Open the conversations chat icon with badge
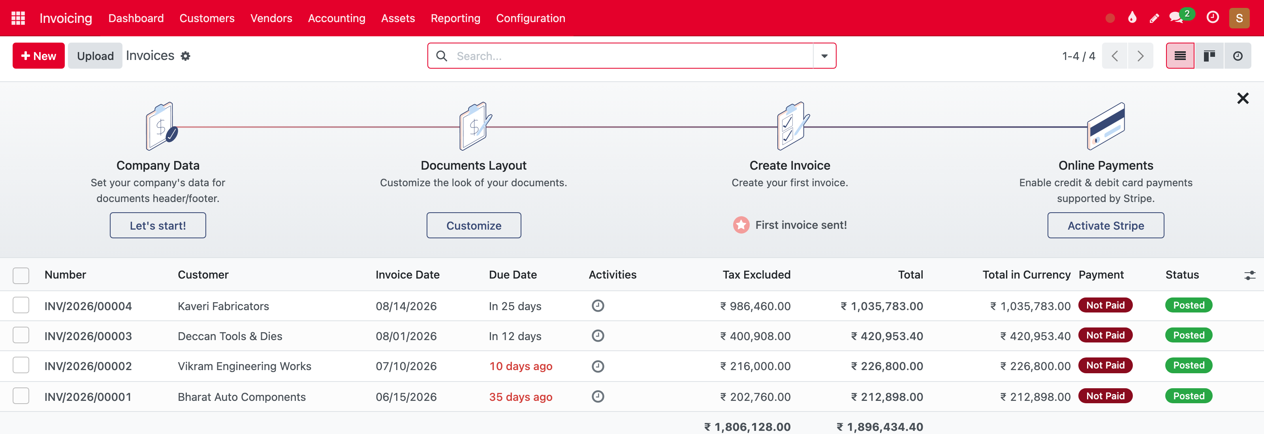 point(1176,18)
